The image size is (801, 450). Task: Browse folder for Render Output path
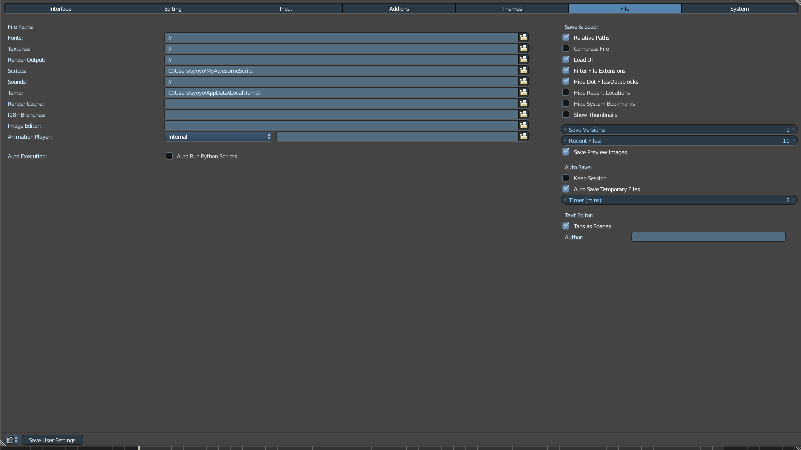coord(523,60)
